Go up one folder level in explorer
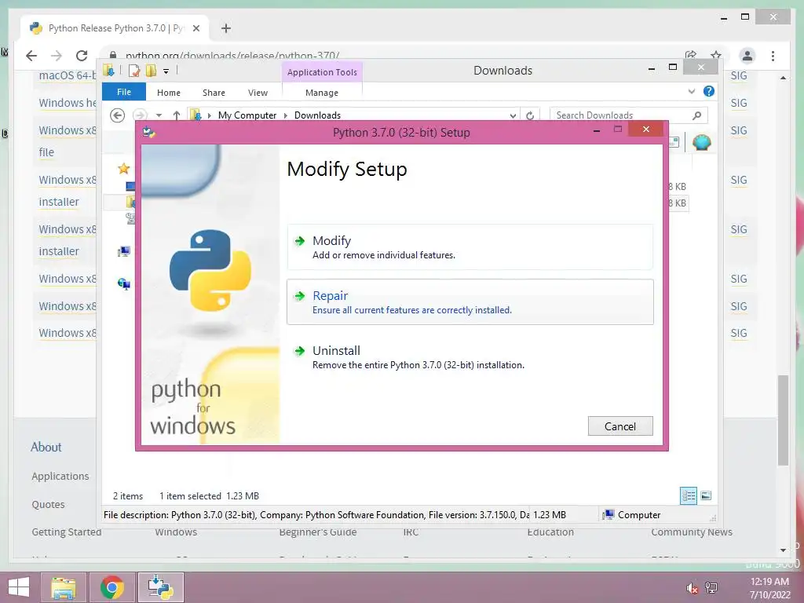 [177, 115]
